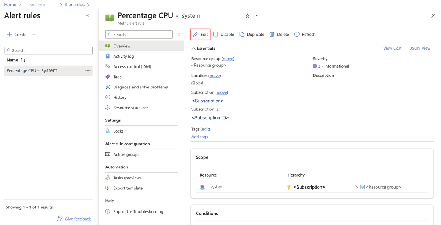Click the Edit pencil icon
This screenshot has width=441, height=225.
[x=196, y=34]
